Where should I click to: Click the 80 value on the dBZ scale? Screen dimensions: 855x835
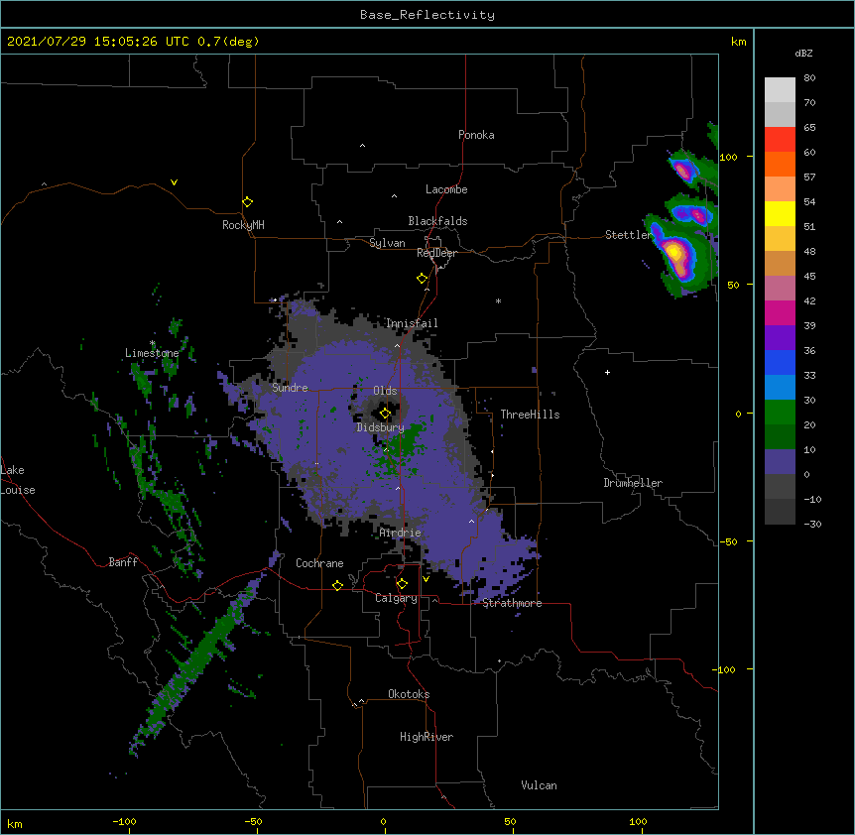point(809,78)
